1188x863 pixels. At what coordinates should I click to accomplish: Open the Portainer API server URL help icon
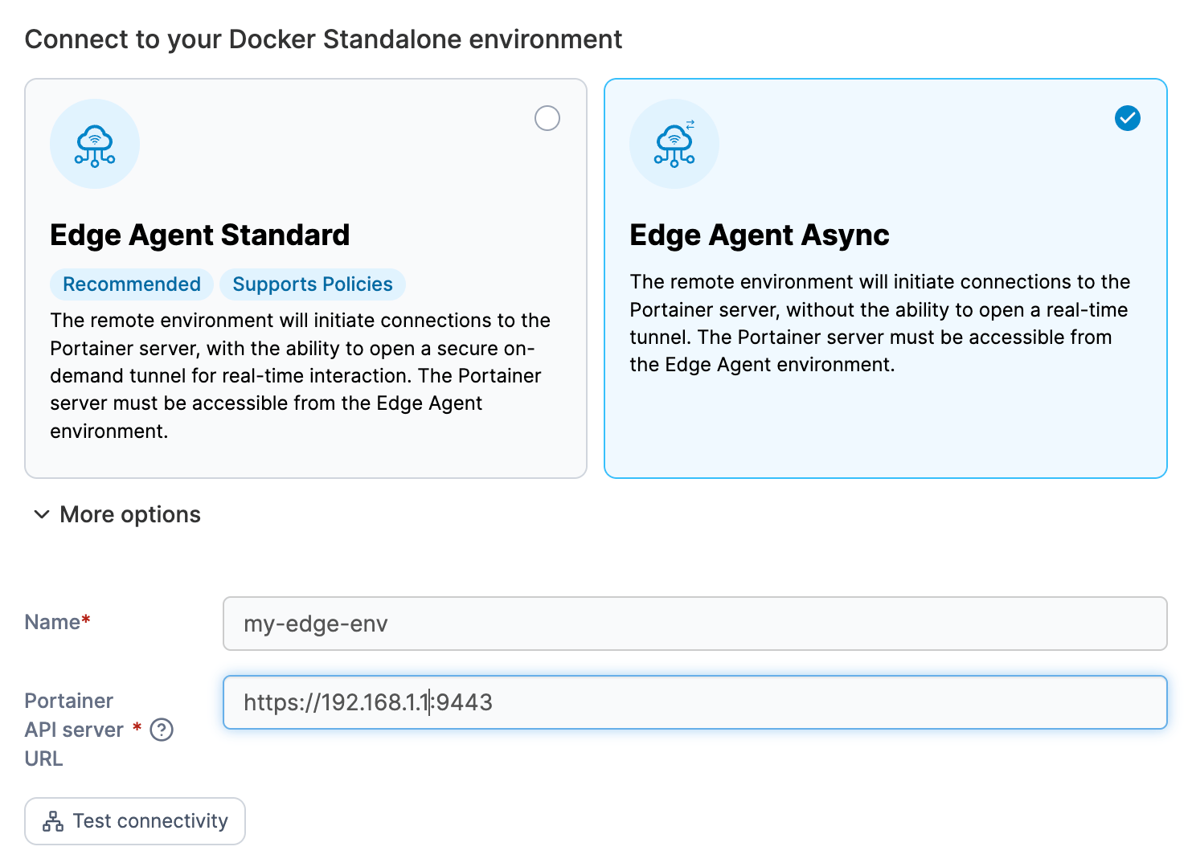[162, 730]
